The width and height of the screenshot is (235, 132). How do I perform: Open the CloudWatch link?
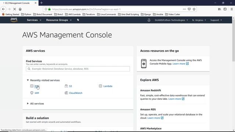click(76, 93)
